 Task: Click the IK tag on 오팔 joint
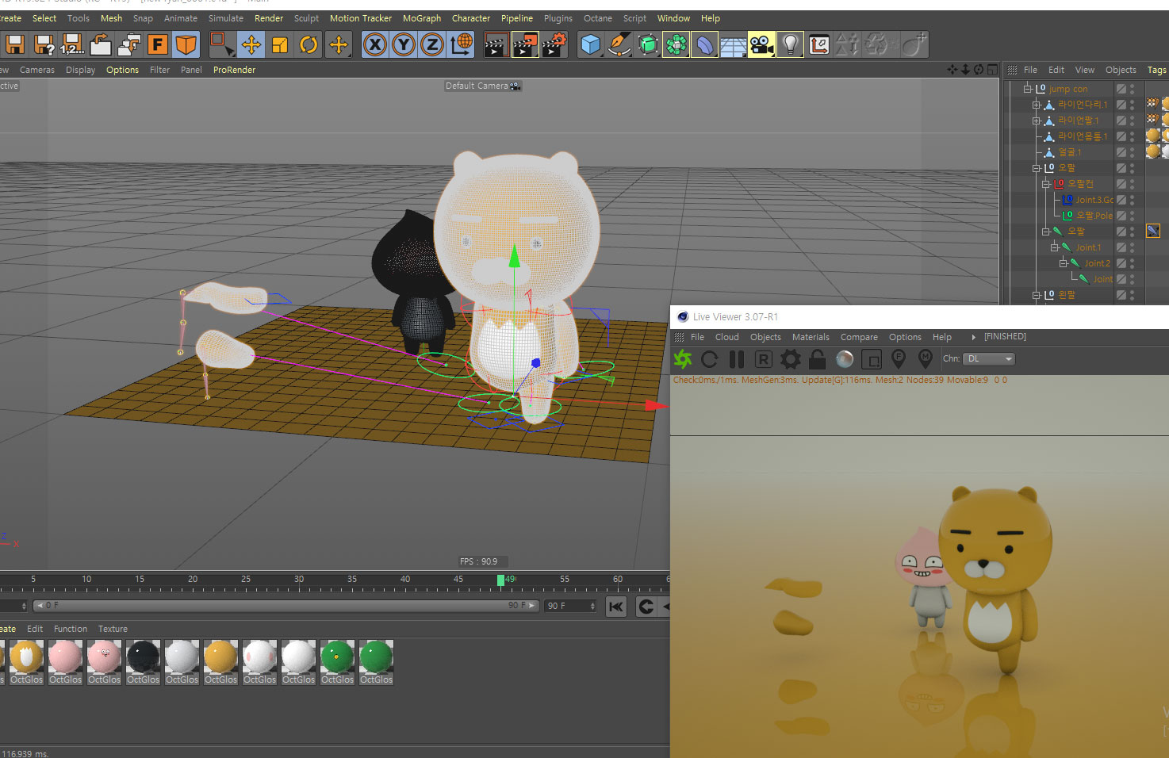(1153, 232)
